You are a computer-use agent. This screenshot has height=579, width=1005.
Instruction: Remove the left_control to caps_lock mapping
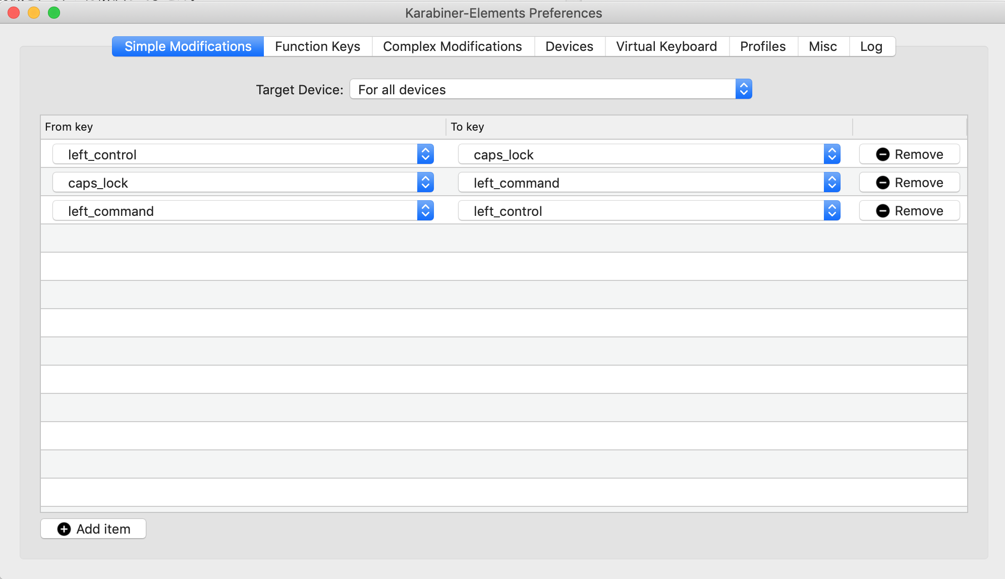910,154
